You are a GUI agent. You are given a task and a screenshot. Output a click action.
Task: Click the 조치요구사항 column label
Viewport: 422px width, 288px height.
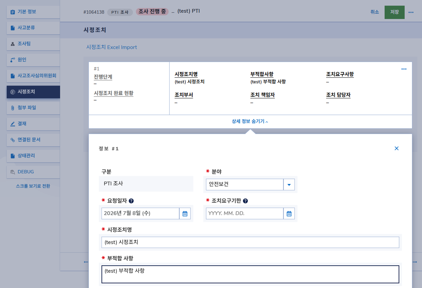click(x=340, y=74)
